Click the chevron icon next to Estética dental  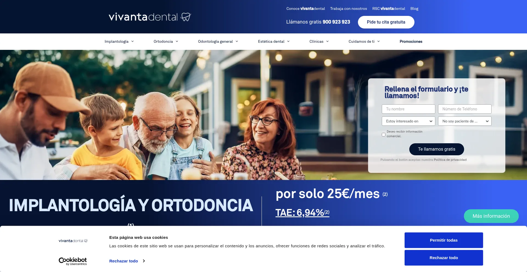tap(288, 41)
